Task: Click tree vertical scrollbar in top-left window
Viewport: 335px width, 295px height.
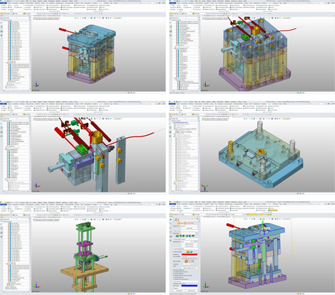Action: [30, 55]
